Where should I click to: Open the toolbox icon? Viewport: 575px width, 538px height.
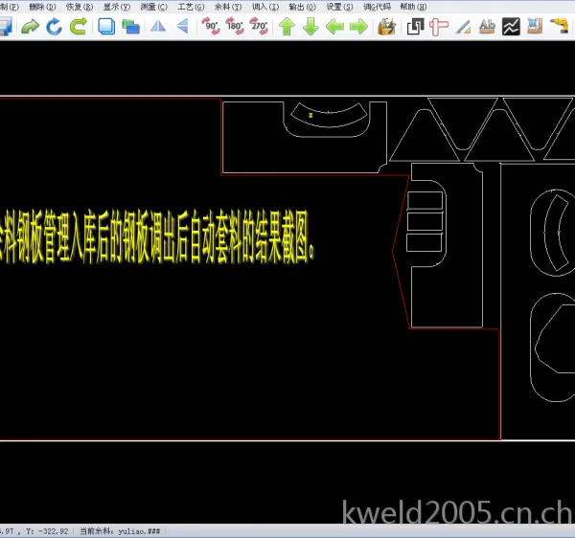(x=387, y=27)
